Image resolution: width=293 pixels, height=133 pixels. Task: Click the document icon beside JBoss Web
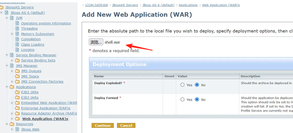17,129
